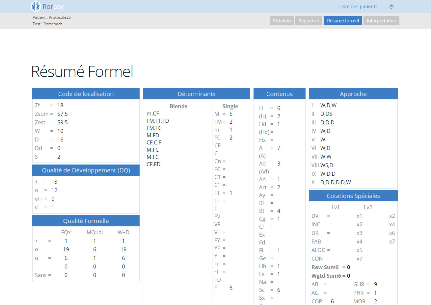Click the blend CF.FD

click(153, 164)
